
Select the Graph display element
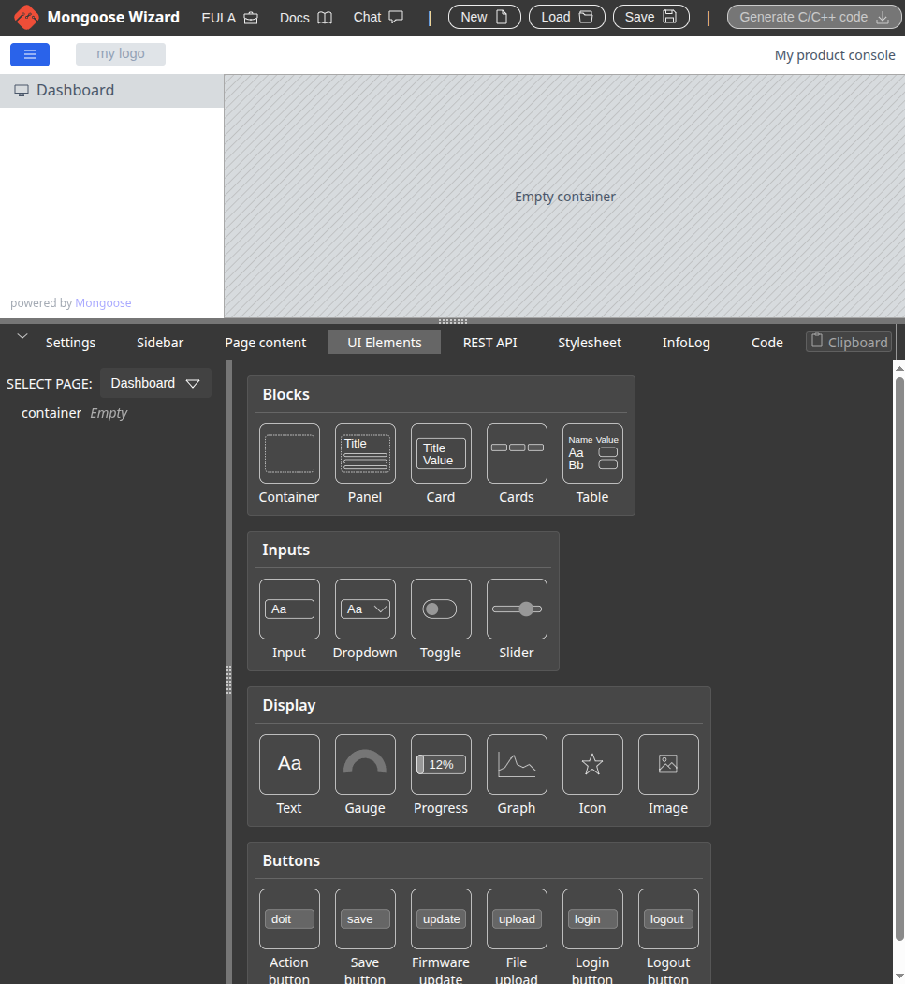[x=517, y=764]
